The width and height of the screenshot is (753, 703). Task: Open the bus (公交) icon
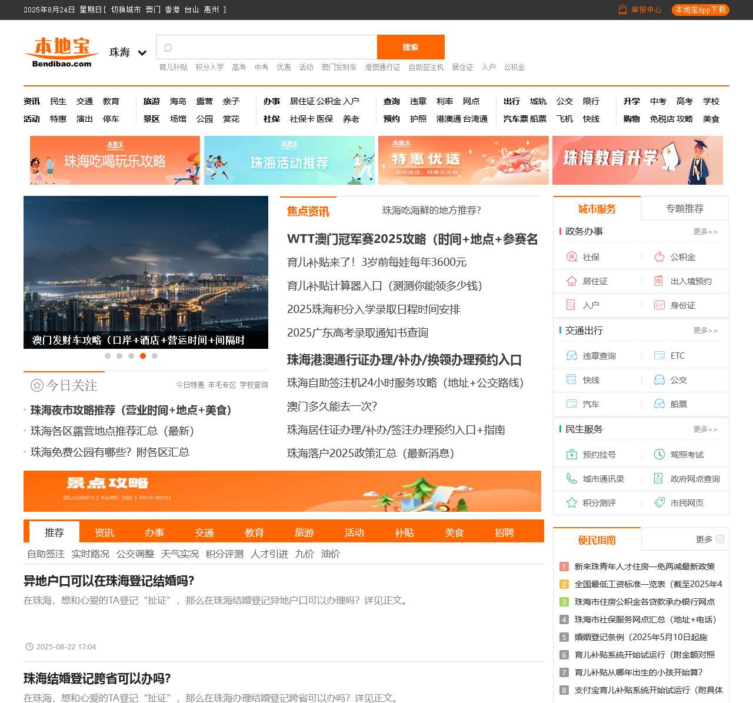pos(659,380)
